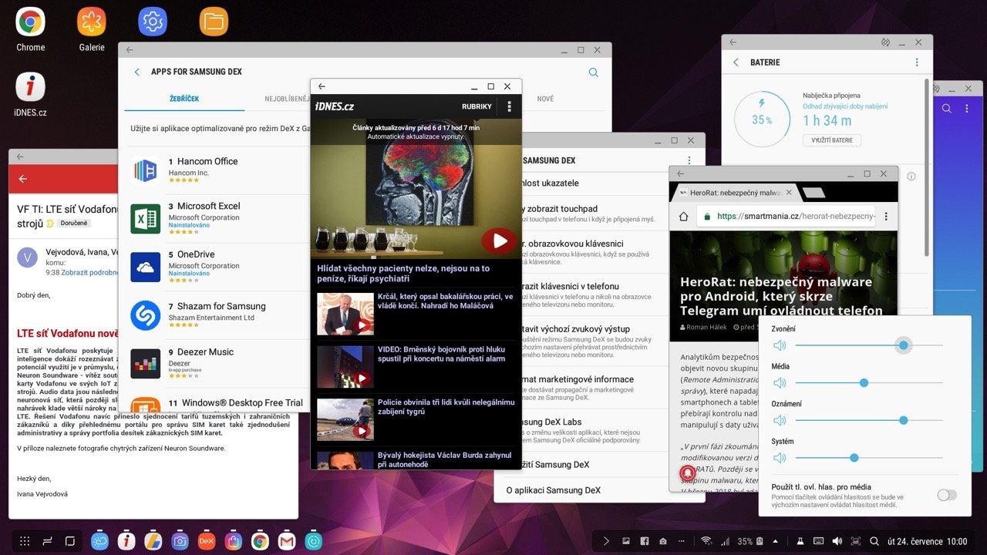The image size is (987, 555).
Task: Open the apps grid on the taskbar
Action: pyautogui.click(x=25, y=541)
